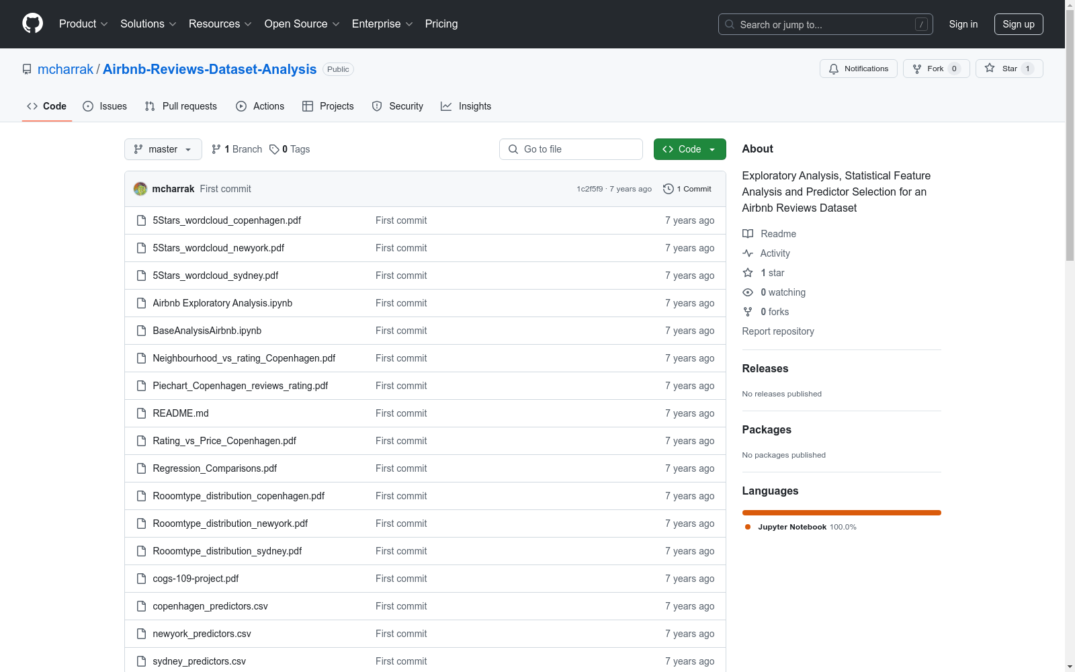Screen dimensions: 1075x672
Task: Open Airbnb Exploratory Analysis.ipynb file
Action: (x=222, y=303)
